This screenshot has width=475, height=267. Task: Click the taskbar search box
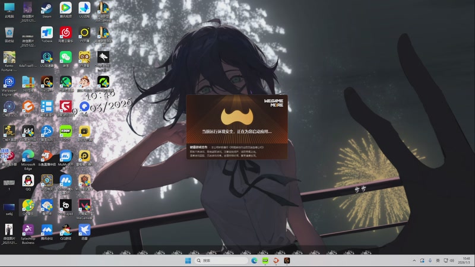tap(221, 260)
